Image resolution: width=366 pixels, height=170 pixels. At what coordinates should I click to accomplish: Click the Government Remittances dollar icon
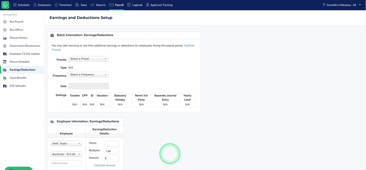click(x=5, y=46)
